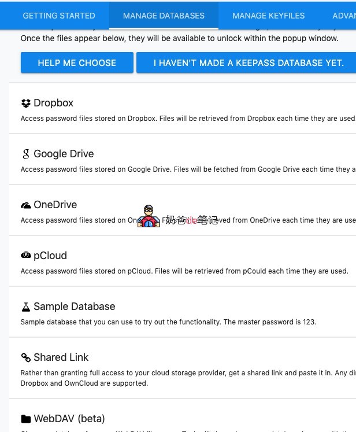
Task: Click the Shared Link chain icon
Action: [25, 357]
